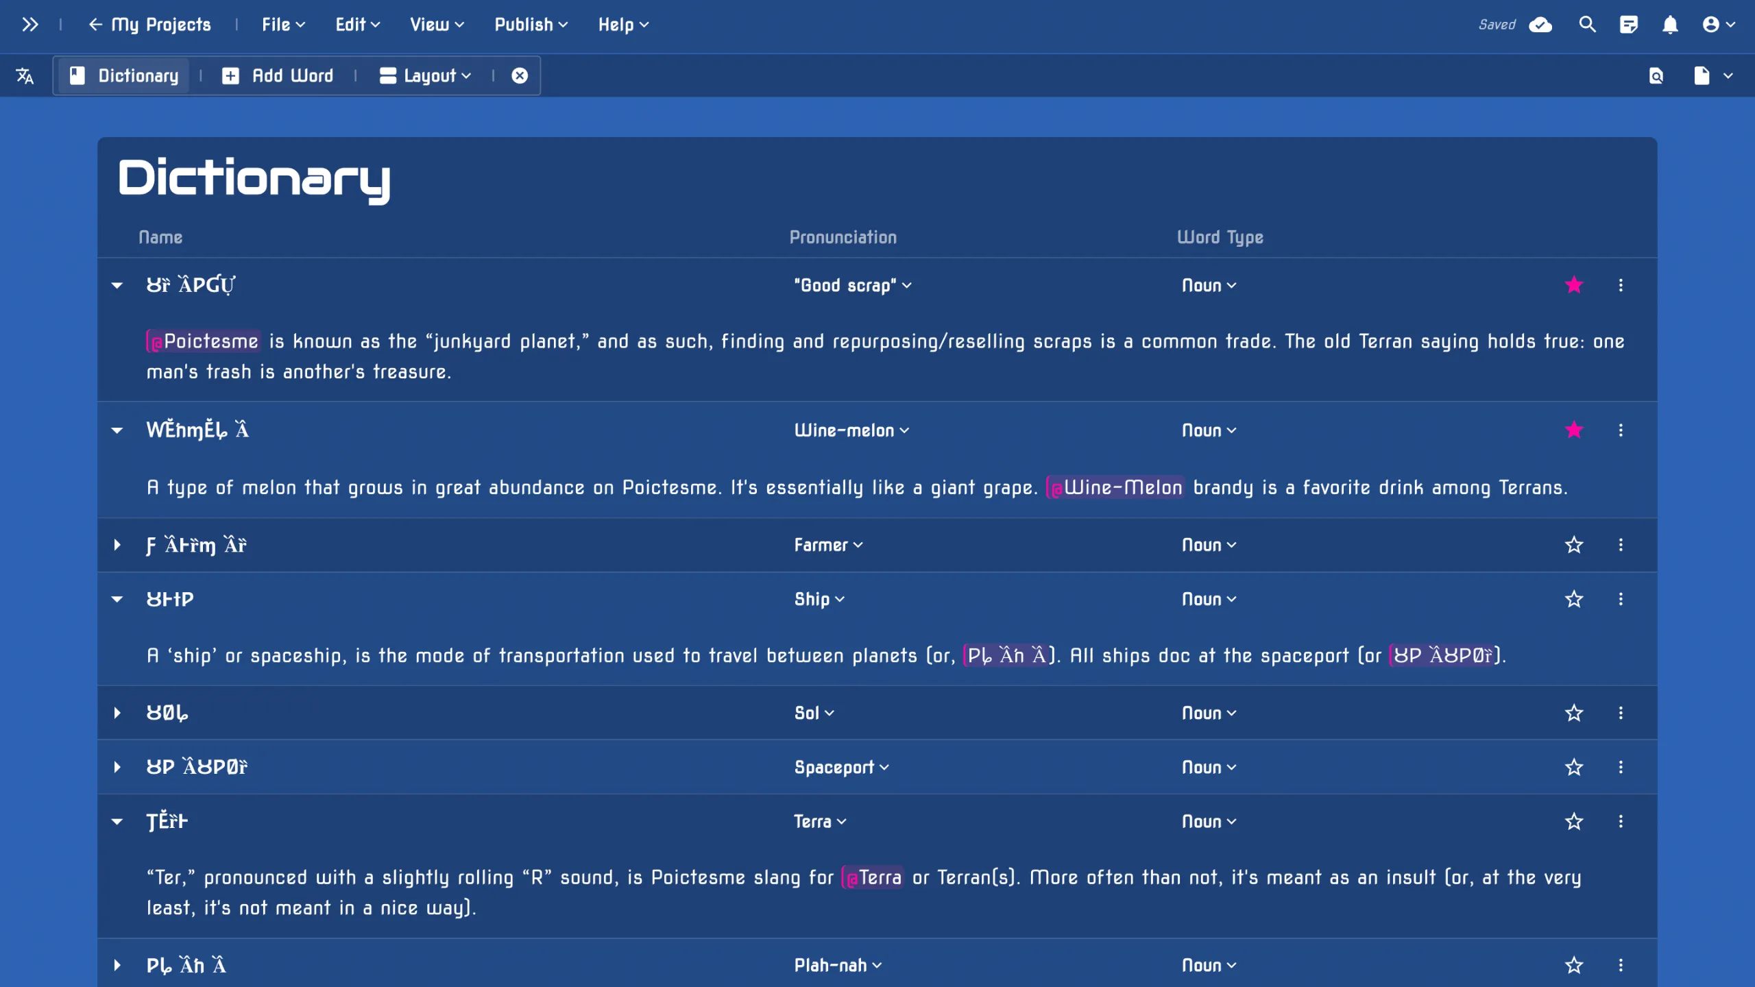
Task: Change the Noun type for Ship
Action: click(1209, 599)
